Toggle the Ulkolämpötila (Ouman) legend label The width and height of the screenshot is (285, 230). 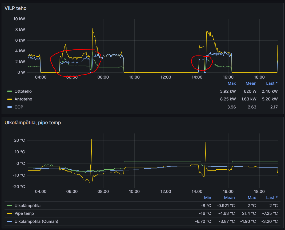coord(36,221)
